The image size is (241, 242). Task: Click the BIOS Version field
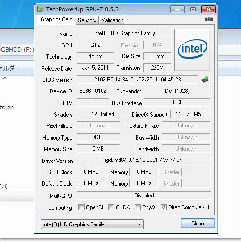click(137, 80)
